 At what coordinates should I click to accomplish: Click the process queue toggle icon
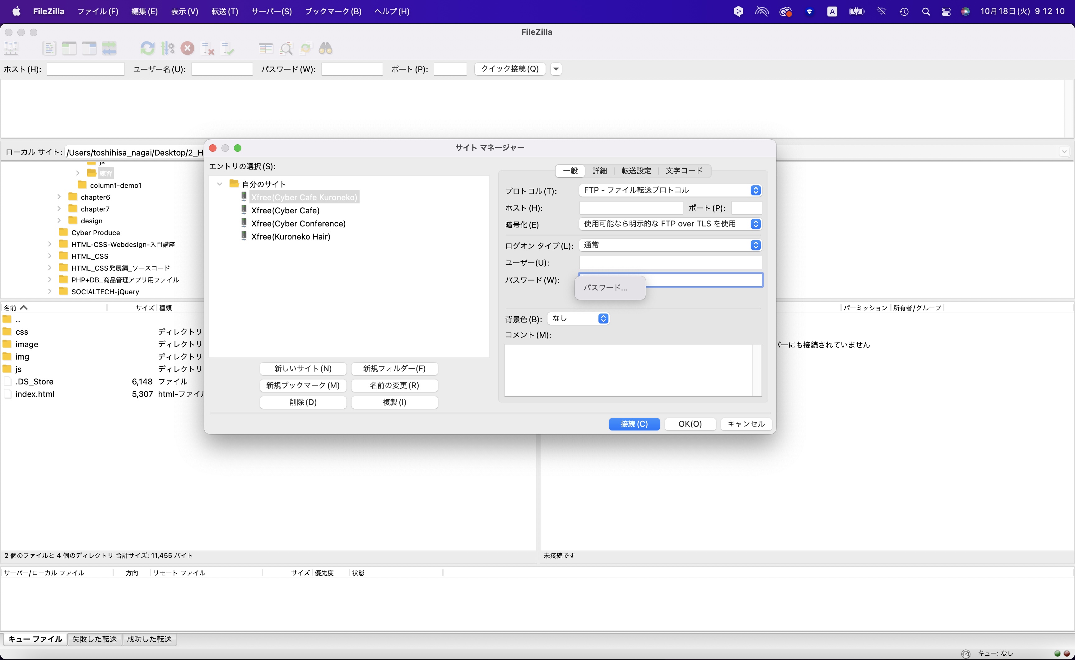click(168, 48)
